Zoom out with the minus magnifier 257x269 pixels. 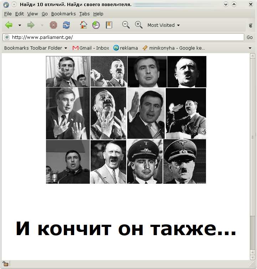pyautogui.click(x=126, y=25)
